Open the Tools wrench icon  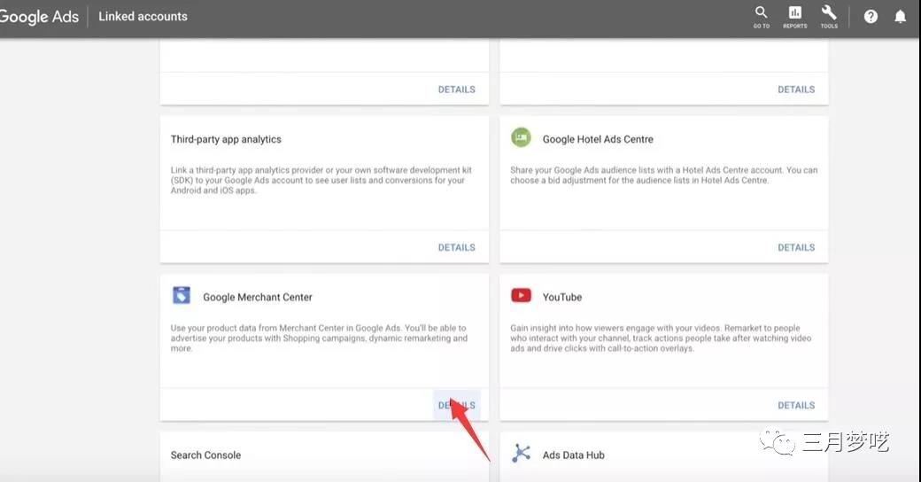pos(829,17)
